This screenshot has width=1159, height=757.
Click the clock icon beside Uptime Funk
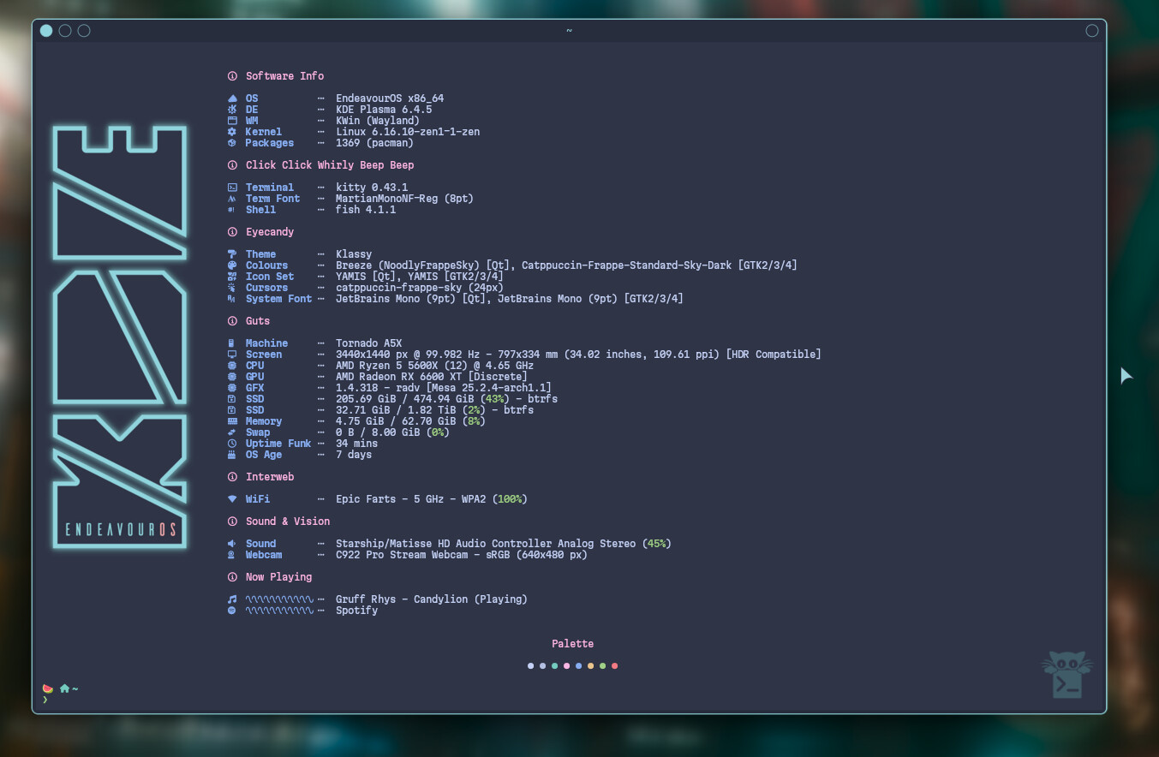click(x=232, y=444)
